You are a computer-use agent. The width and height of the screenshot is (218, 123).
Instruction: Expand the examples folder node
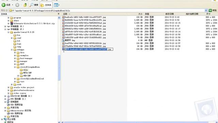coord(15,55)
